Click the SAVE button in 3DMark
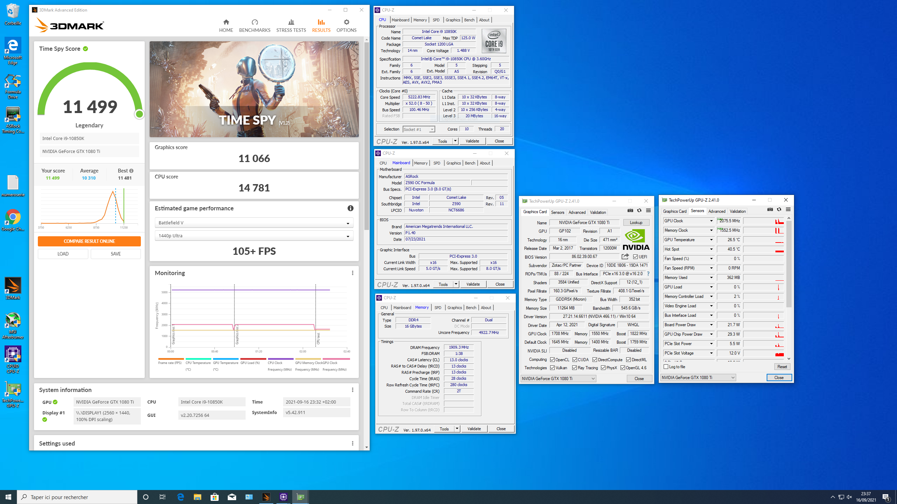 [x=116, y=254]
